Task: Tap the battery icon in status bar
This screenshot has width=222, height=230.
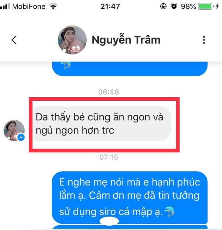Action: coord(206,6)
